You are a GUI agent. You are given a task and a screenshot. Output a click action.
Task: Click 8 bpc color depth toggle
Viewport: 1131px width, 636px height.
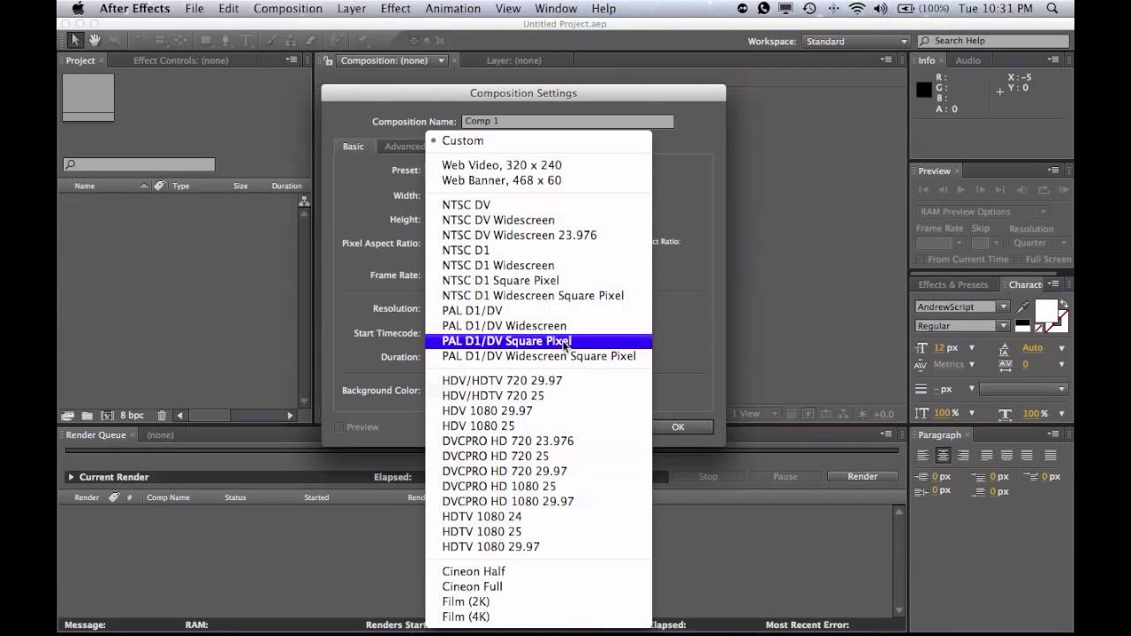[x=132, y=415]
